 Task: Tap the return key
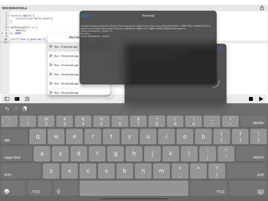coord(251,154)
